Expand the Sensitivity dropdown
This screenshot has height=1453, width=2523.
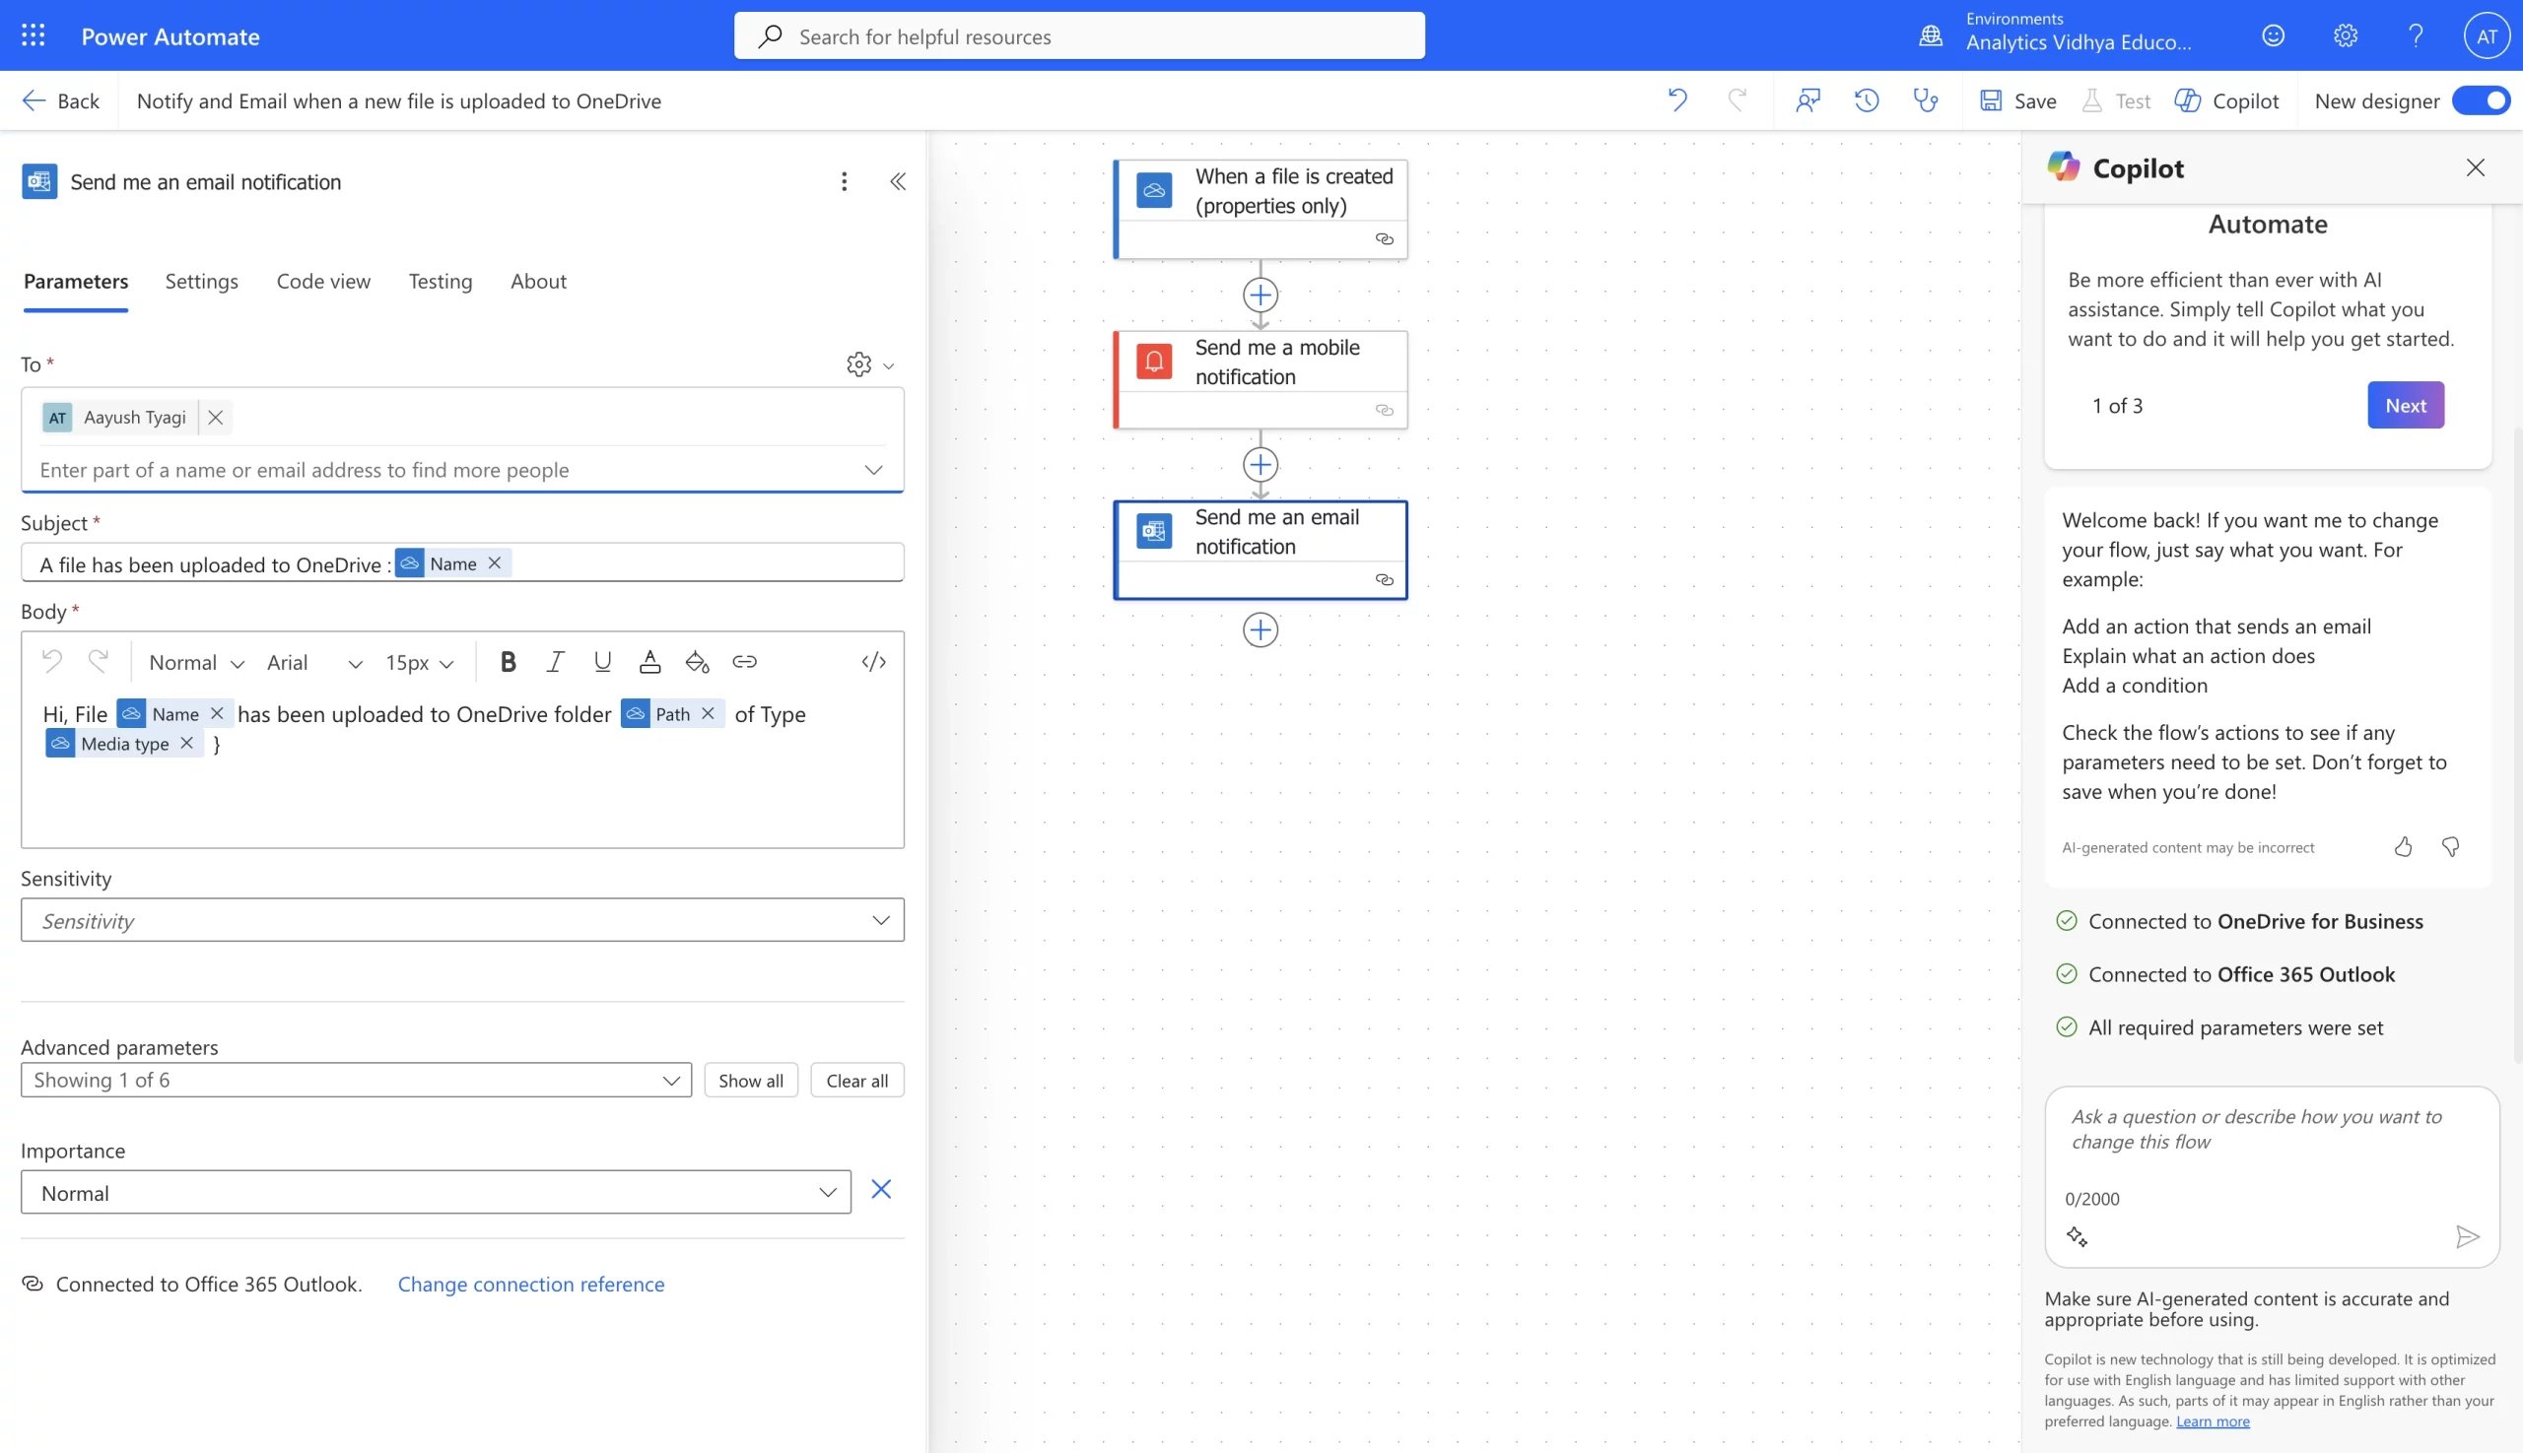[x=880, y=919]
